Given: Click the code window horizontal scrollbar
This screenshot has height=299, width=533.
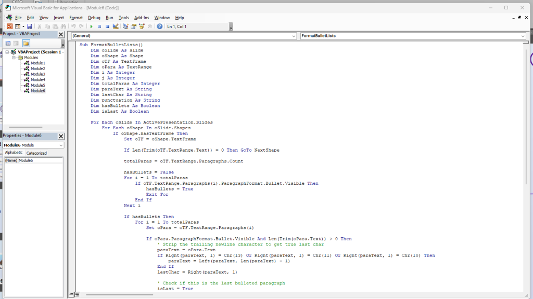Looking at the screenshot, I should pyautogui.click(x=120, y=295).
